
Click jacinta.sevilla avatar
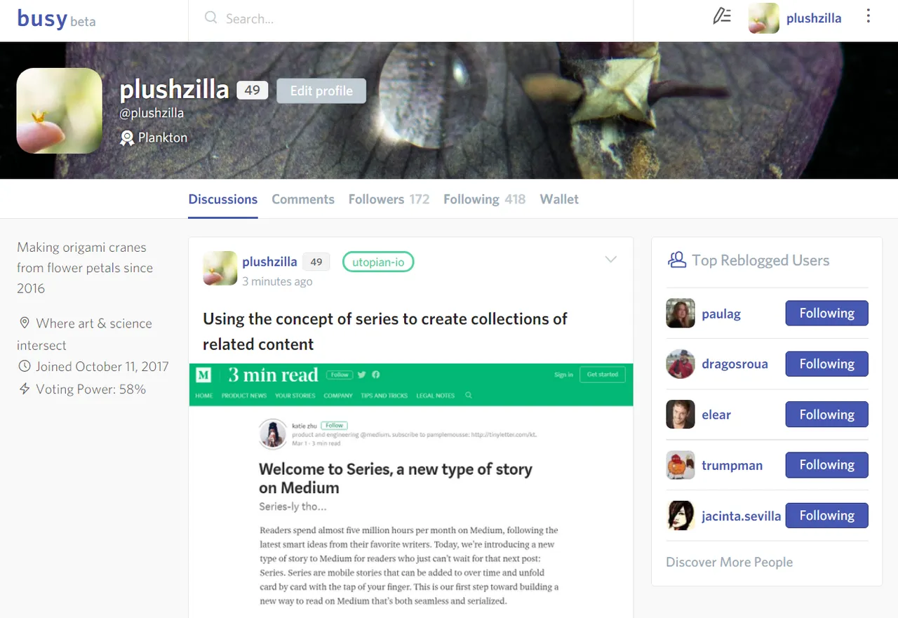click(681, 516)
